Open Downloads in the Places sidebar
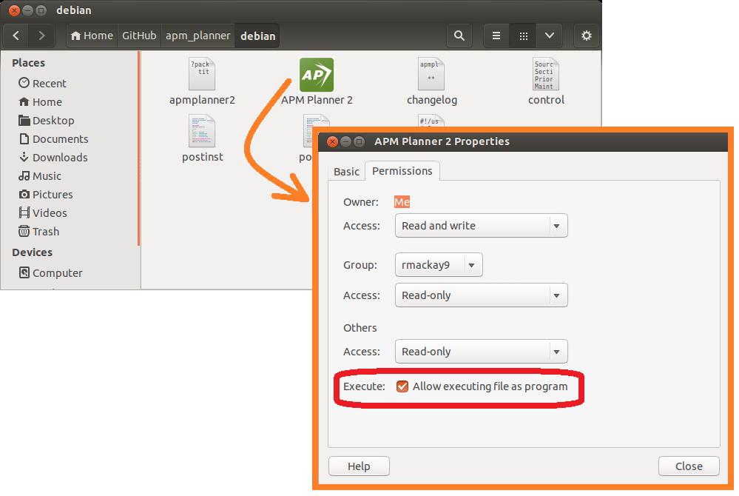Viewport: 739px width, 496px height. [59, 158]
